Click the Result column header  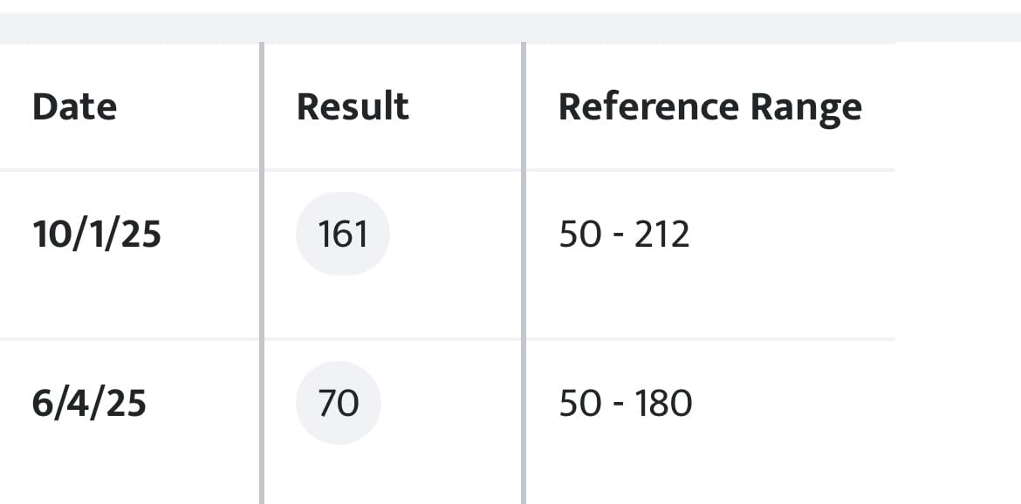(353, 107)
